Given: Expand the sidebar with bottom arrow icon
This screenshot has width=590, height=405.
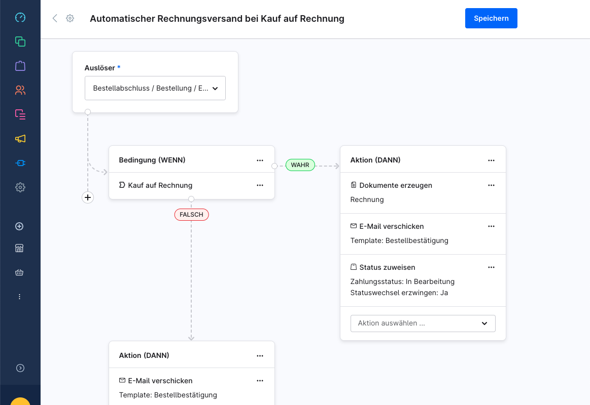Looking at the screenshot, I should coord(20,368).
